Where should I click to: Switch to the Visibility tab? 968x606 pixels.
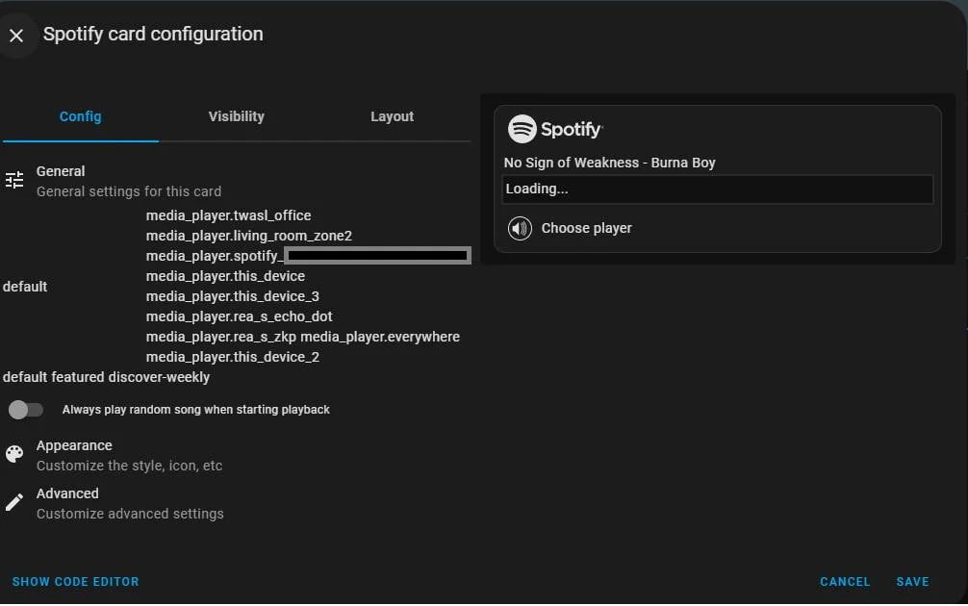[236, 115]
